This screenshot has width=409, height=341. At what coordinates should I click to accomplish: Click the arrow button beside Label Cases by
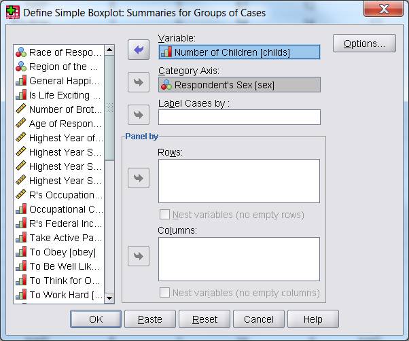click(x=139, y=115)
